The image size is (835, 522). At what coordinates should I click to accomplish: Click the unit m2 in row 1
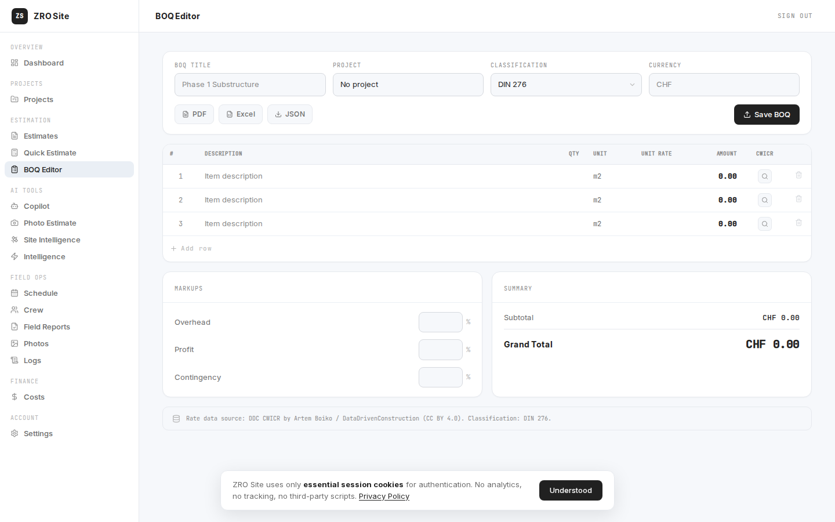597,176
